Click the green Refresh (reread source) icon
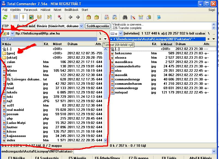Screen dimensions: 219x159 click(5, 17)
